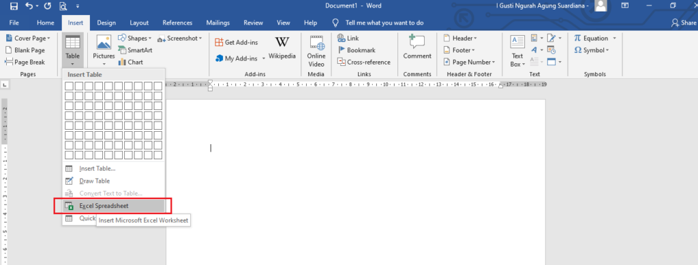698x265 pixels.
Task: Insert an Equation using the pi icon
Action: (578, 38)
